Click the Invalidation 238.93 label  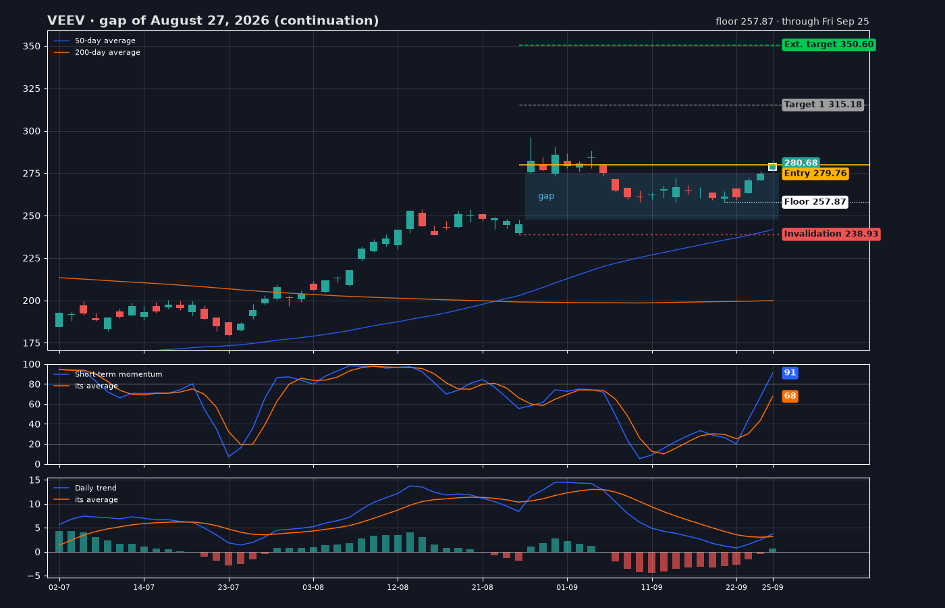[x=831, y=234]
